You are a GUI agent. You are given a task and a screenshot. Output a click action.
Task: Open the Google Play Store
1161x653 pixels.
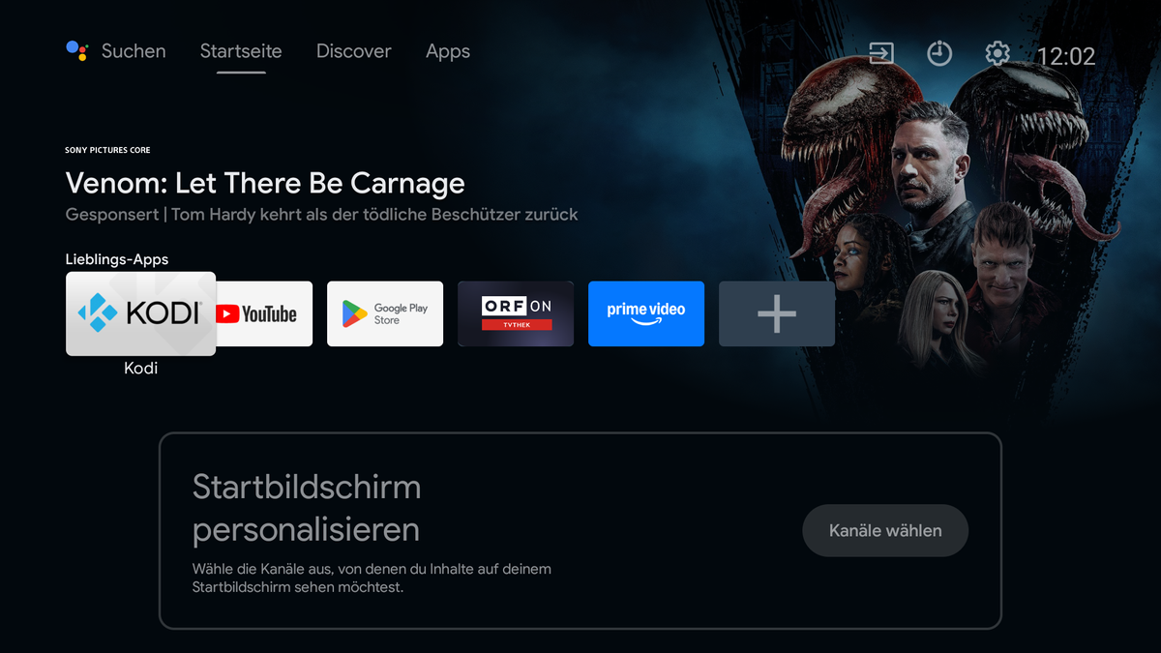(x=384, y=313)
